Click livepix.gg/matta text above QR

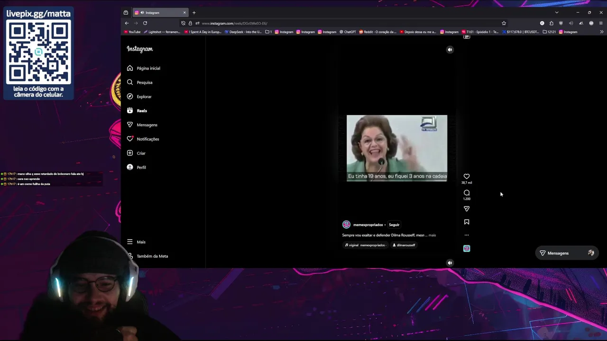click(38, 14)
